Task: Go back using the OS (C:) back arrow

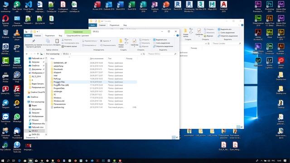Action: pos(27,54)
